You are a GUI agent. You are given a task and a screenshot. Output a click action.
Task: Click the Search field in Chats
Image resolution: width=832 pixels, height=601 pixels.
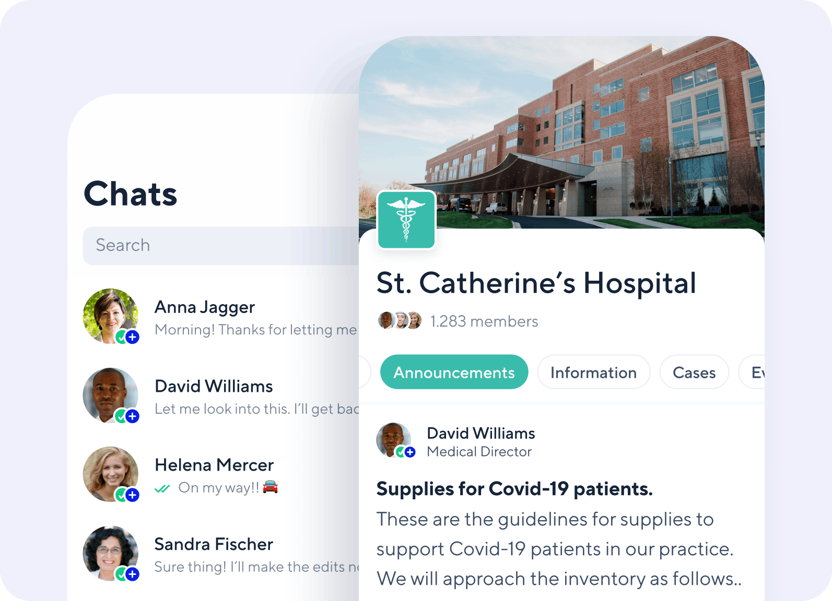pyautogui.click(x=221, y=246)
